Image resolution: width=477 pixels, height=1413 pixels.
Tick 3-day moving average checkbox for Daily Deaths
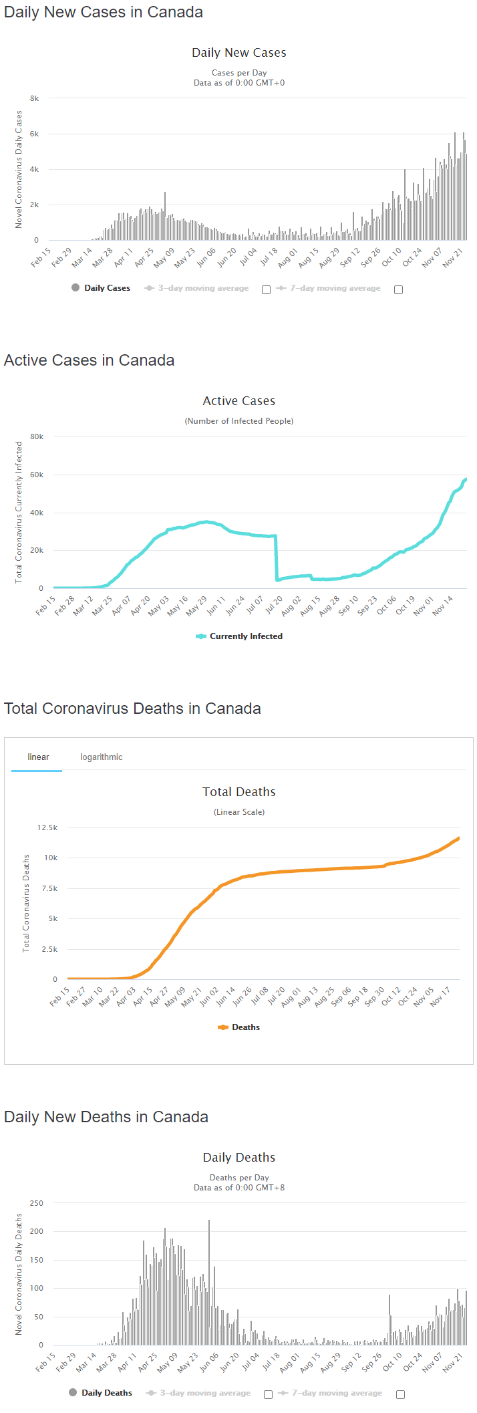tap(268, 1394)
